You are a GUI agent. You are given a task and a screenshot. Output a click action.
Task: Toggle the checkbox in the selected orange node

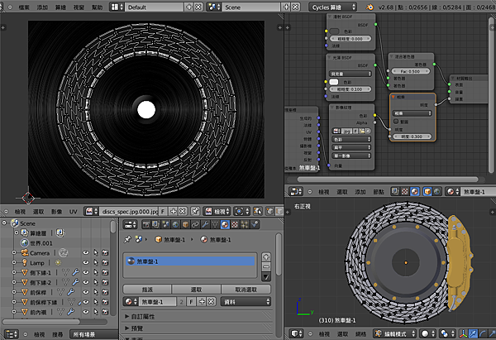pos(396,122)
